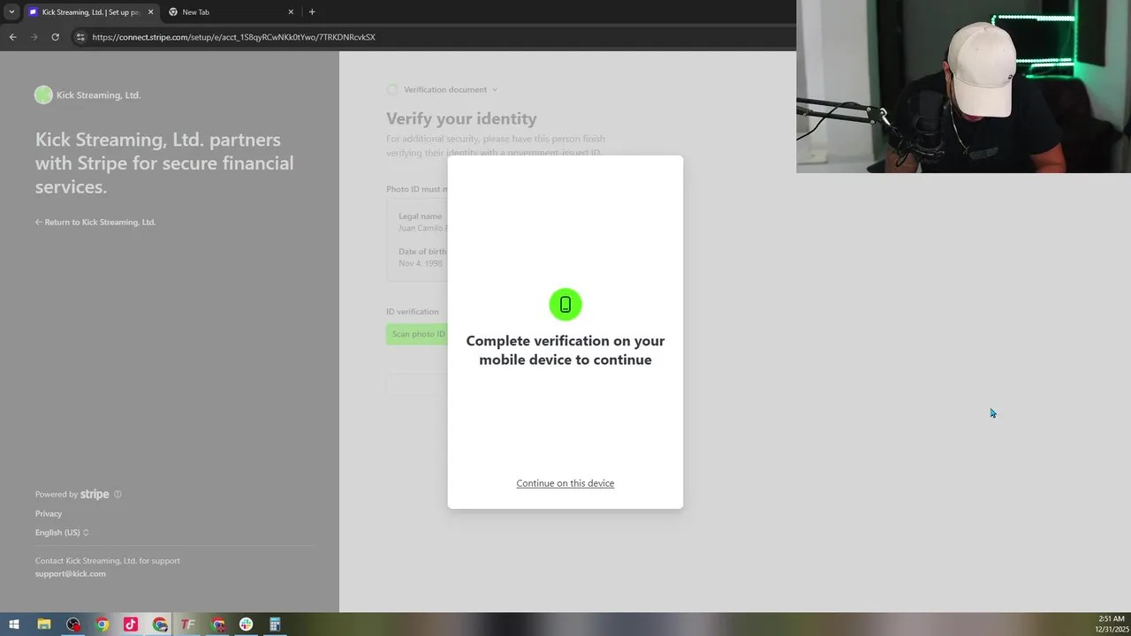
Task: Click the site information icon in address bar
Action: (x=80, y=37)
